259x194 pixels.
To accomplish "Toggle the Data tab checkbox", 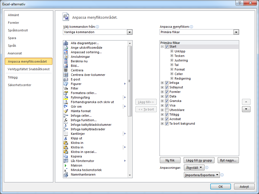I will [x=167, y=96].
